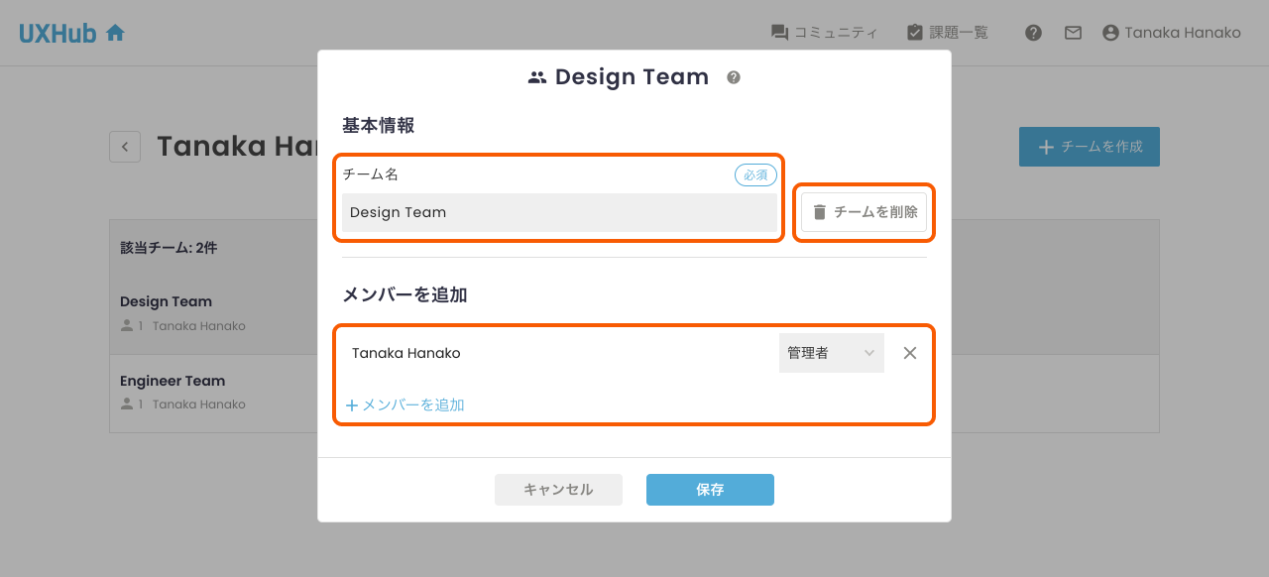Click the キャンセル button
This screenshot has height=577, width=1269.
coord(558,489)
